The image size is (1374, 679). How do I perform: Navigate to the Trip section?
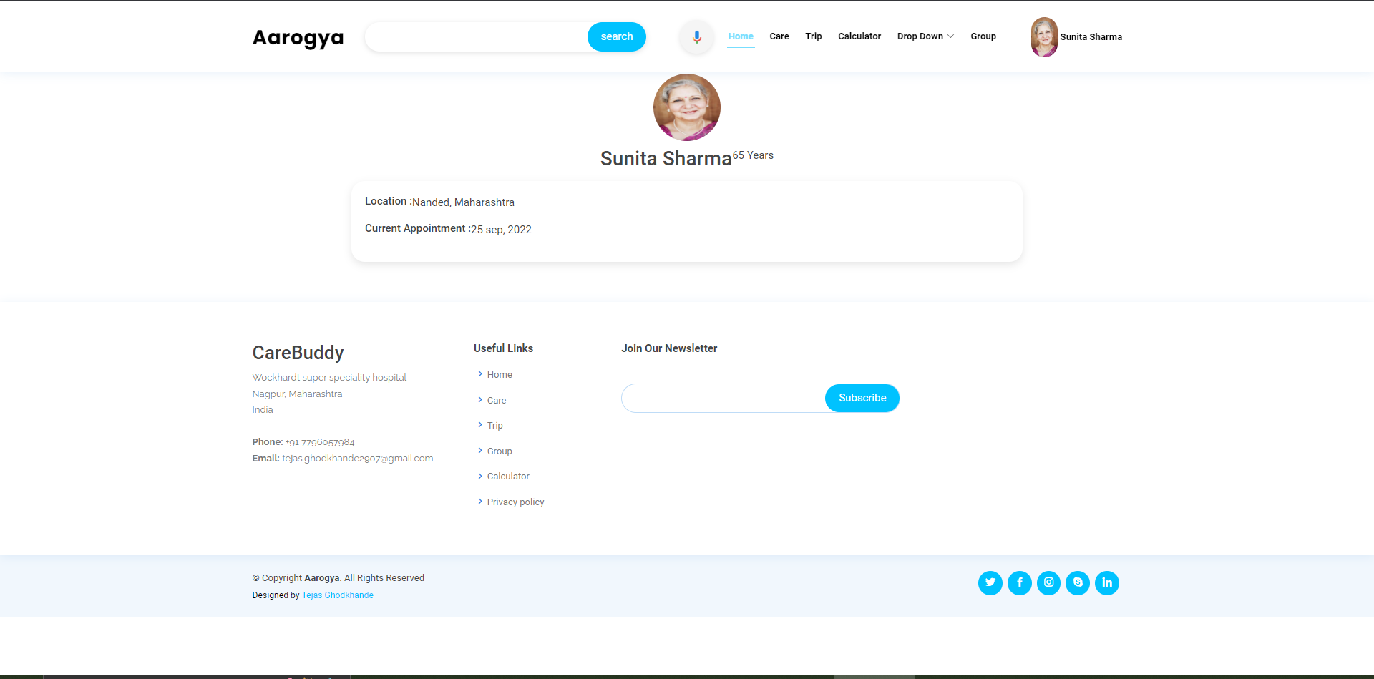coord(813,36)
